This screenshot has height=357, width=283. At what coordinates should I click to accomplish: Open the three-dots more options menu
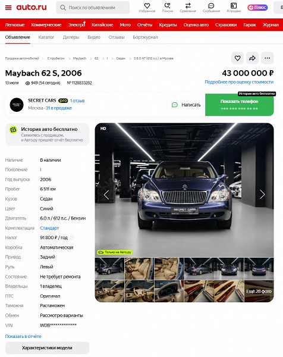pos(268,58)
